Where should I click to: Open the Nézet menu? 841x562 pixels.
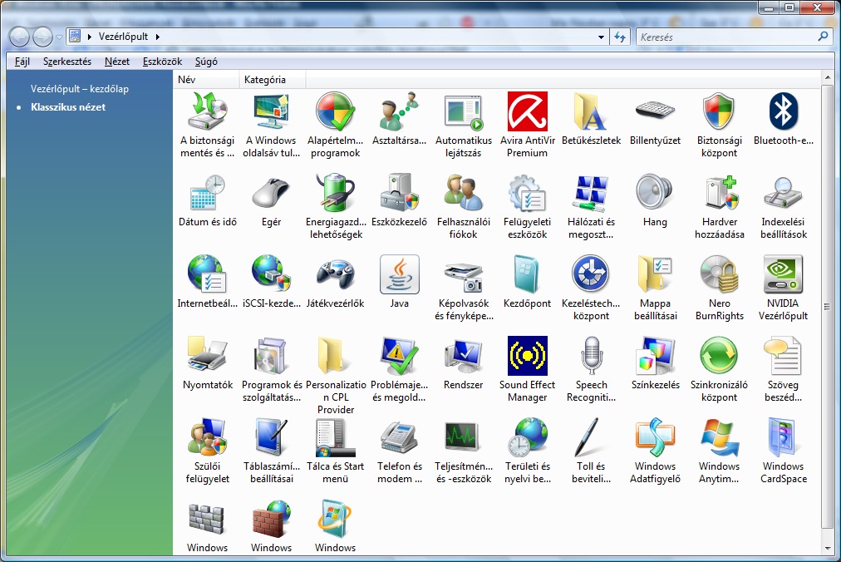point(117,62)
